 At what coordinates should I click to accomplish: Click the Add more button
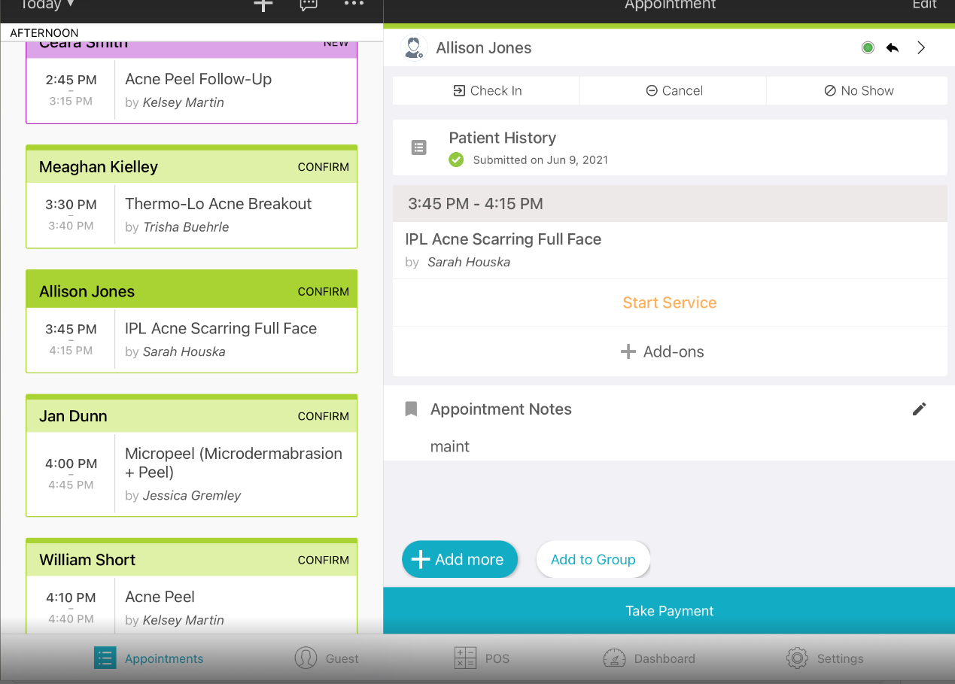coord(460,559)
